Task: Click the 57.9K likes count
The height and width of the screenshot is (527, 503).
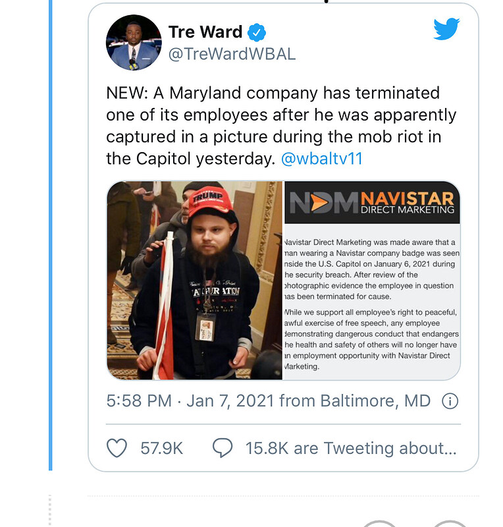Action: [x=161, y=448]
